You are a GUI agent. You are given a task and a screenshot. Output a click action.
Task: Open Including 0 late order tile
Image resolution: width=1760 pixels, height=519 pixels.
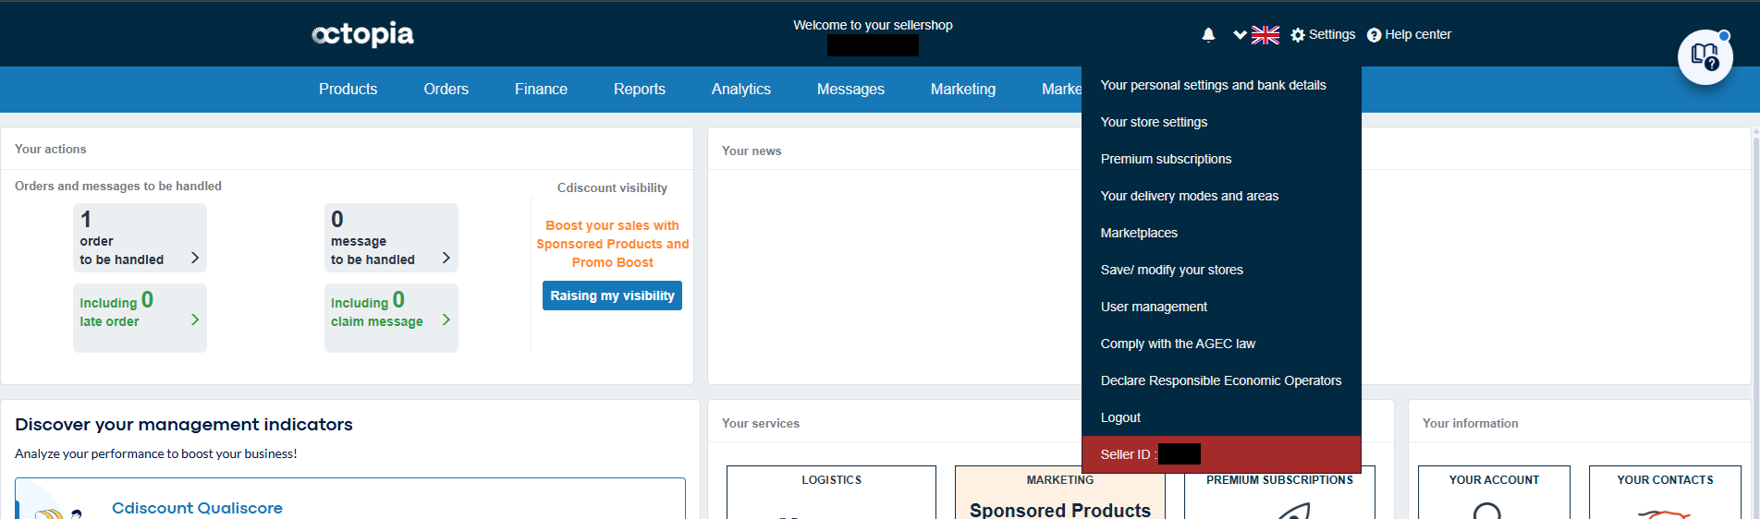(x=140, y=318)
